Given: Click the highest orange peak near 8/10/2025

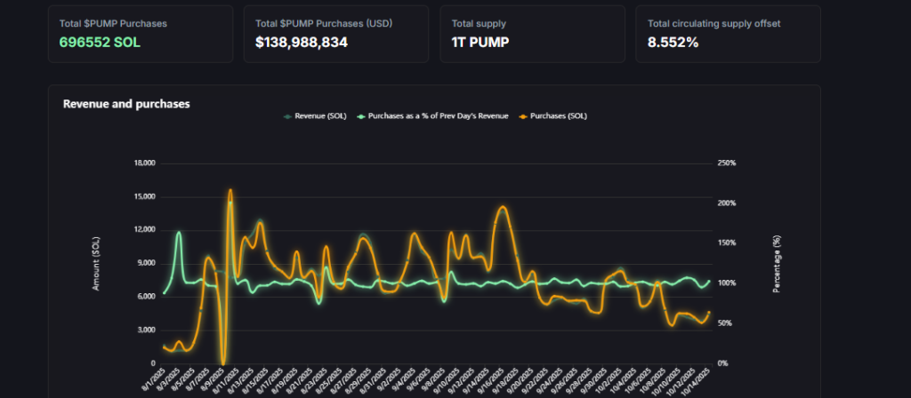Looking at the screenshot, I should 230,190.
